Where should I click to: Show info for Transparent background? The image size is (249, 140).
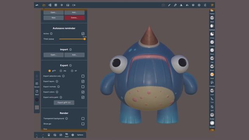67,118
